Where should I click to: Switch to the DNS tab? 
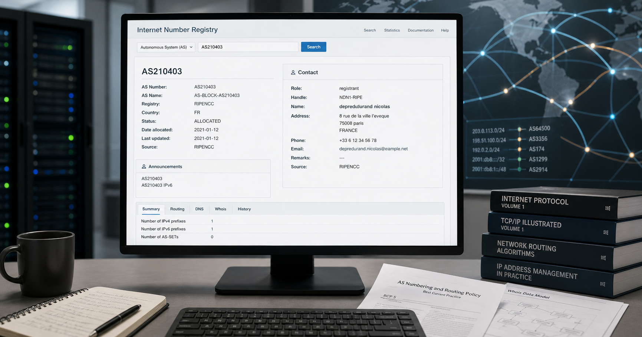click(199, 209)
